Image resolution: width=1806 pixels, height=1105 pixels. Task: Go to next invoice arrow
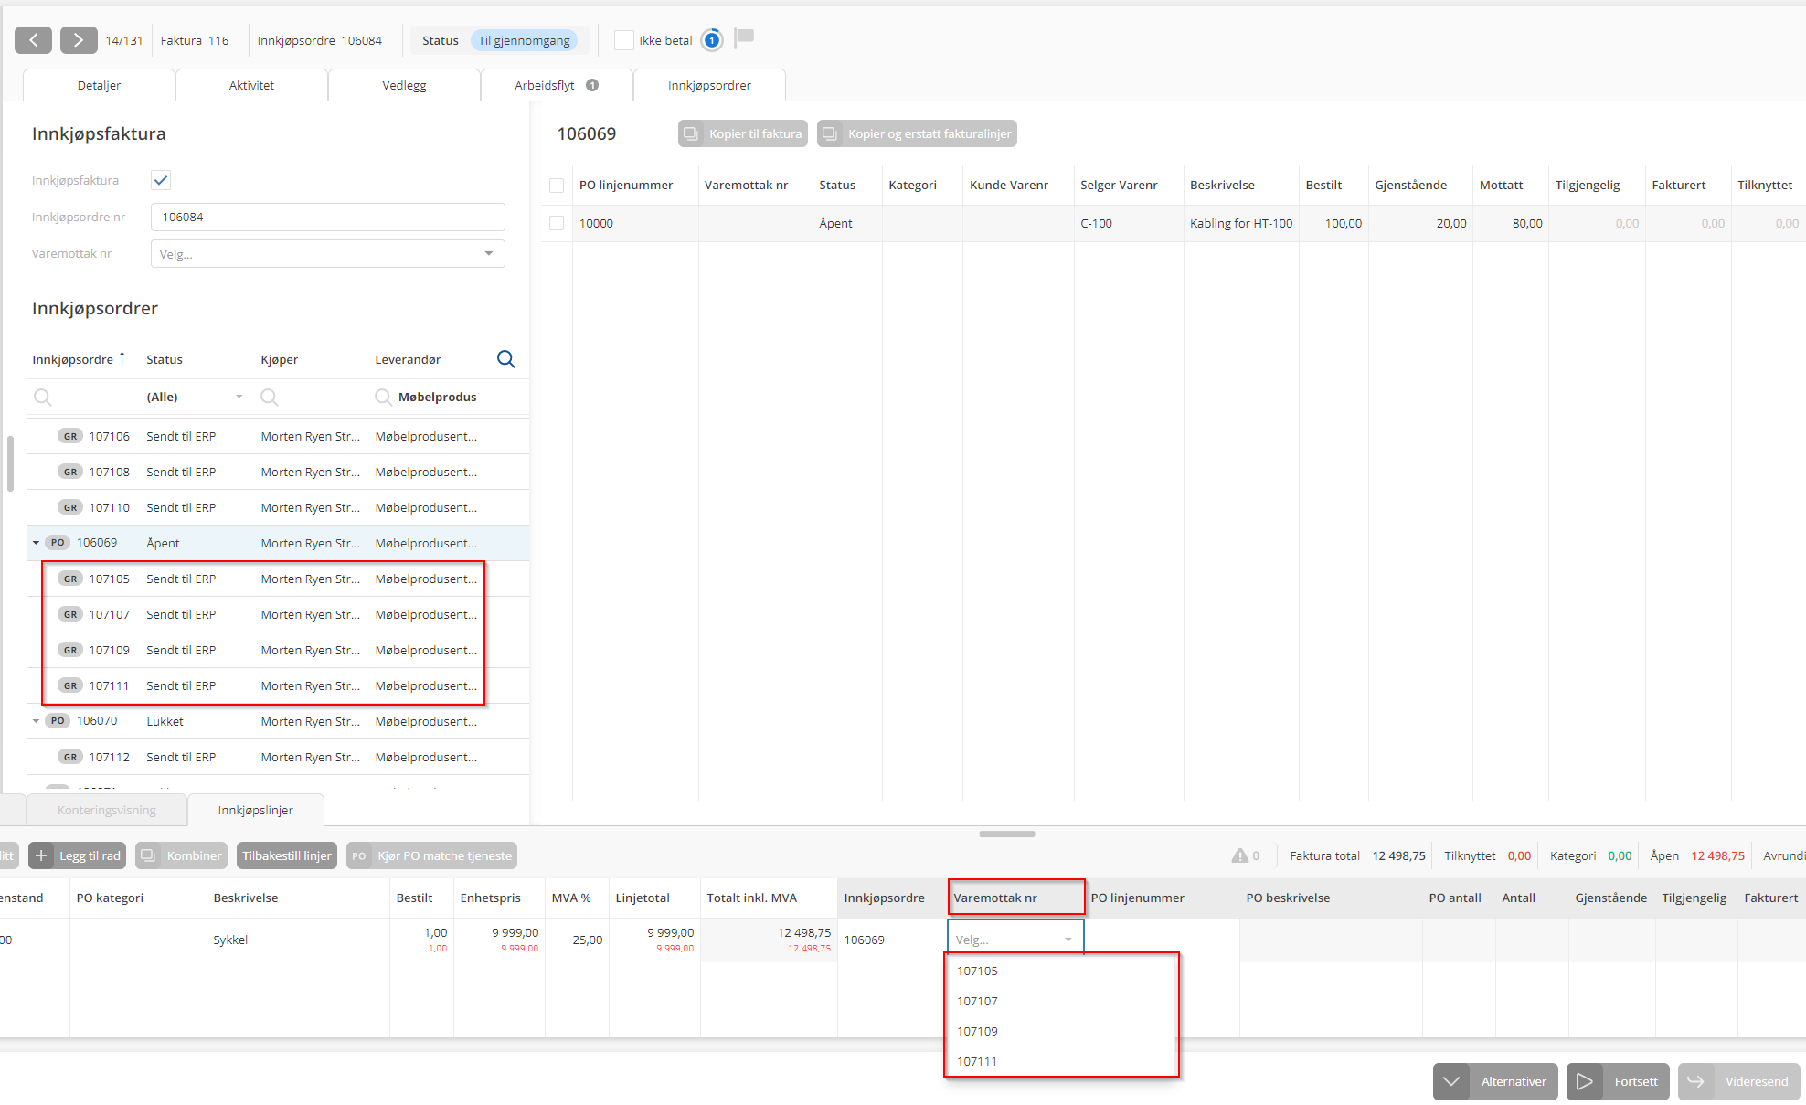79,40
